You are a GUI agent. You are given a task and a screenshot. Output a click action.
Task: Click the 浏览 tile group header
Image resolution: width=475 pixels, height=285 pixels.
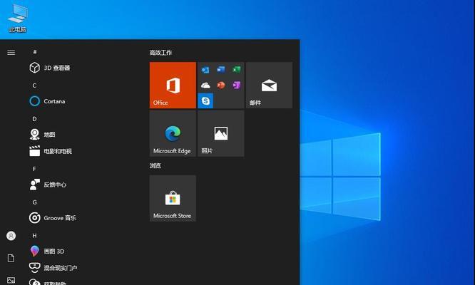(155, 165)
